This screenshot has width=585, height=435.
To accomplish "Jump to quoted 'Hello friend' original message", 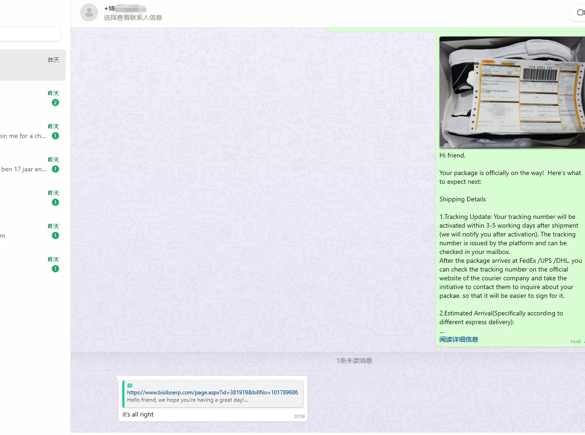I will click(x=188, y=400).
